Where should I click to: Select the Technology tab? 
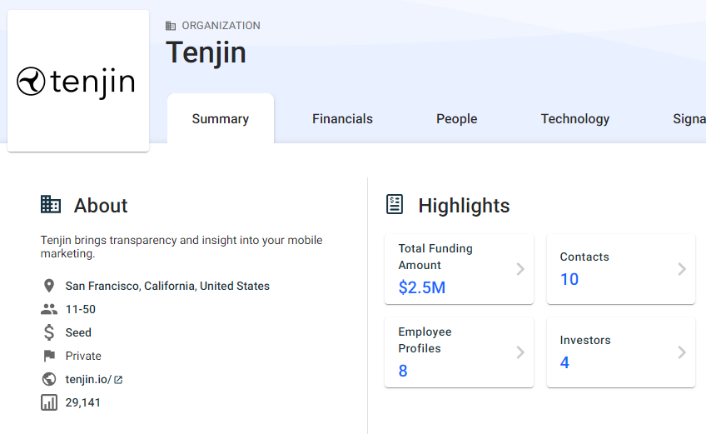pos(574,119)
